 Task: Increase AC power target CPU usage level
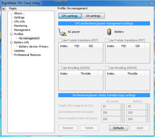pyautogui.click(x=122, y=105)
